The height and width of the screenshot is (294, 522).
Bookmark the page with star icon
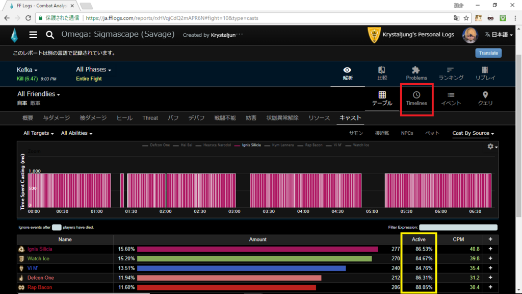(466, 18)
